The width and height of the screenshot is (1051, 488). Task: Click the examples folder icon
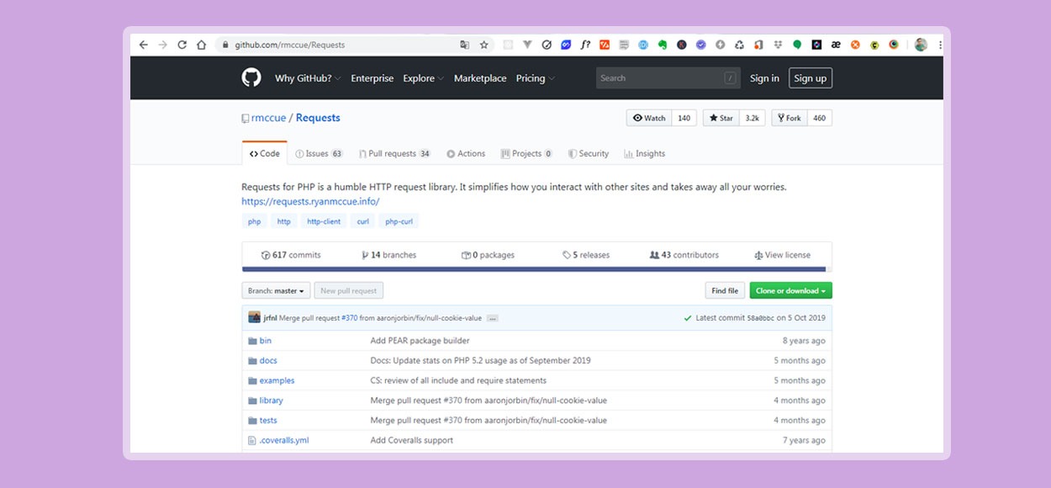click(x=252, y=380)
